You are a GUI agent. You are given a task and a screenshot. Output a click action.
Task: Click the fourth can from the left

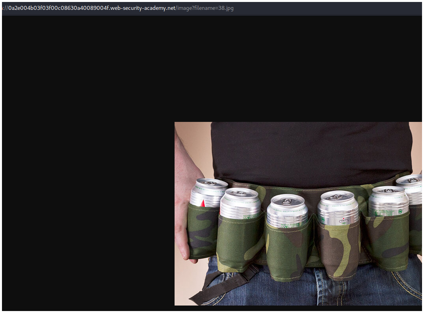click(x=338, y=208)
